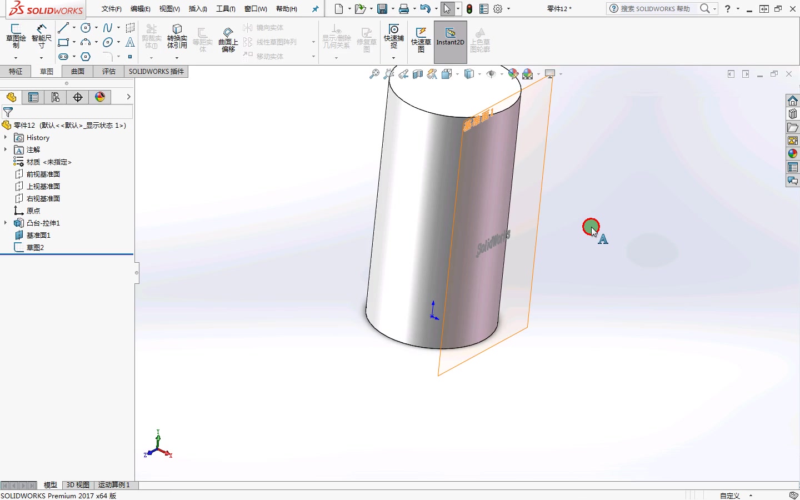This screenshot has height=500, width=800.
Task: Click Section View icon in view toolbar
Action: click(x=418, y=74)
